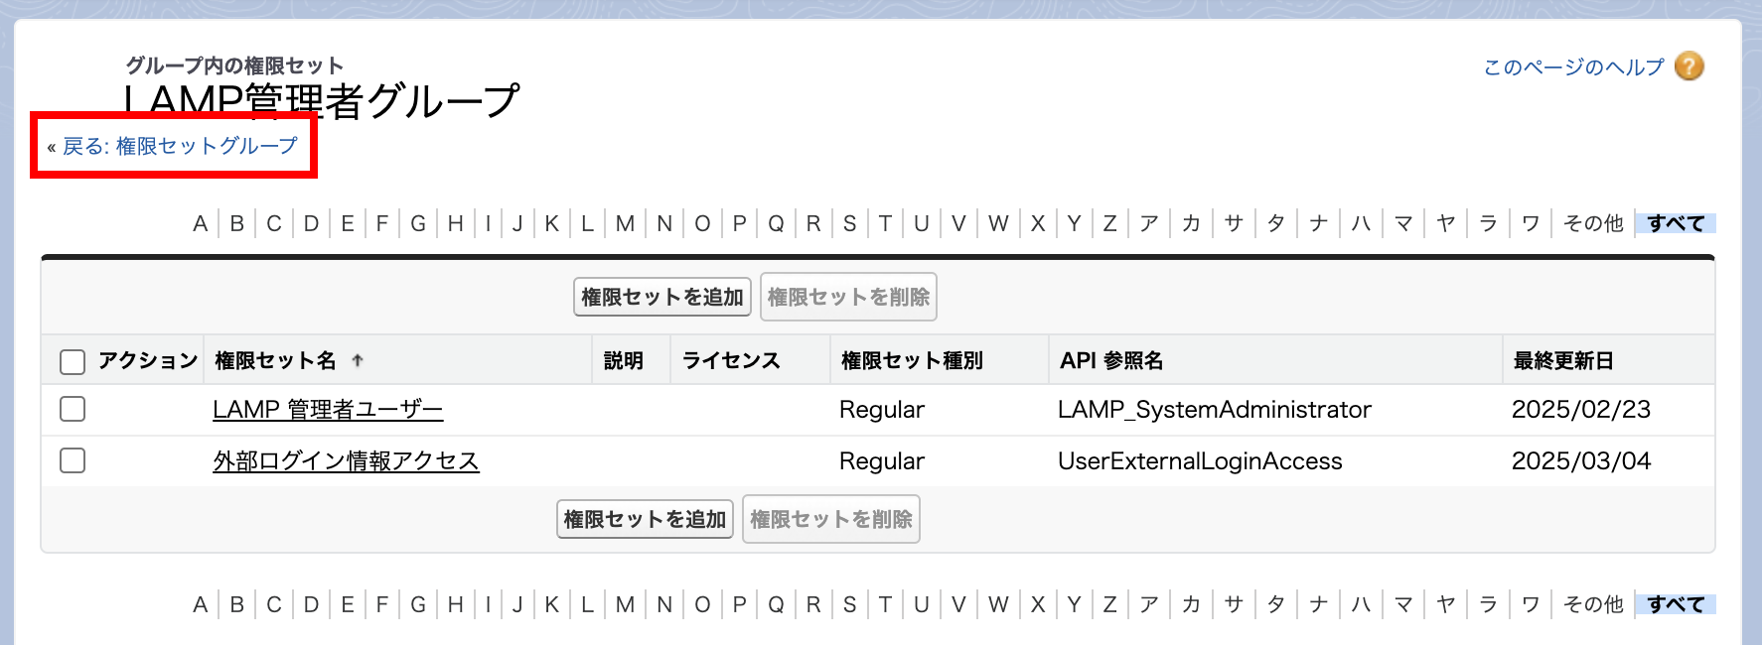Toggle the select-all checkbox in header

click(73, 361)
